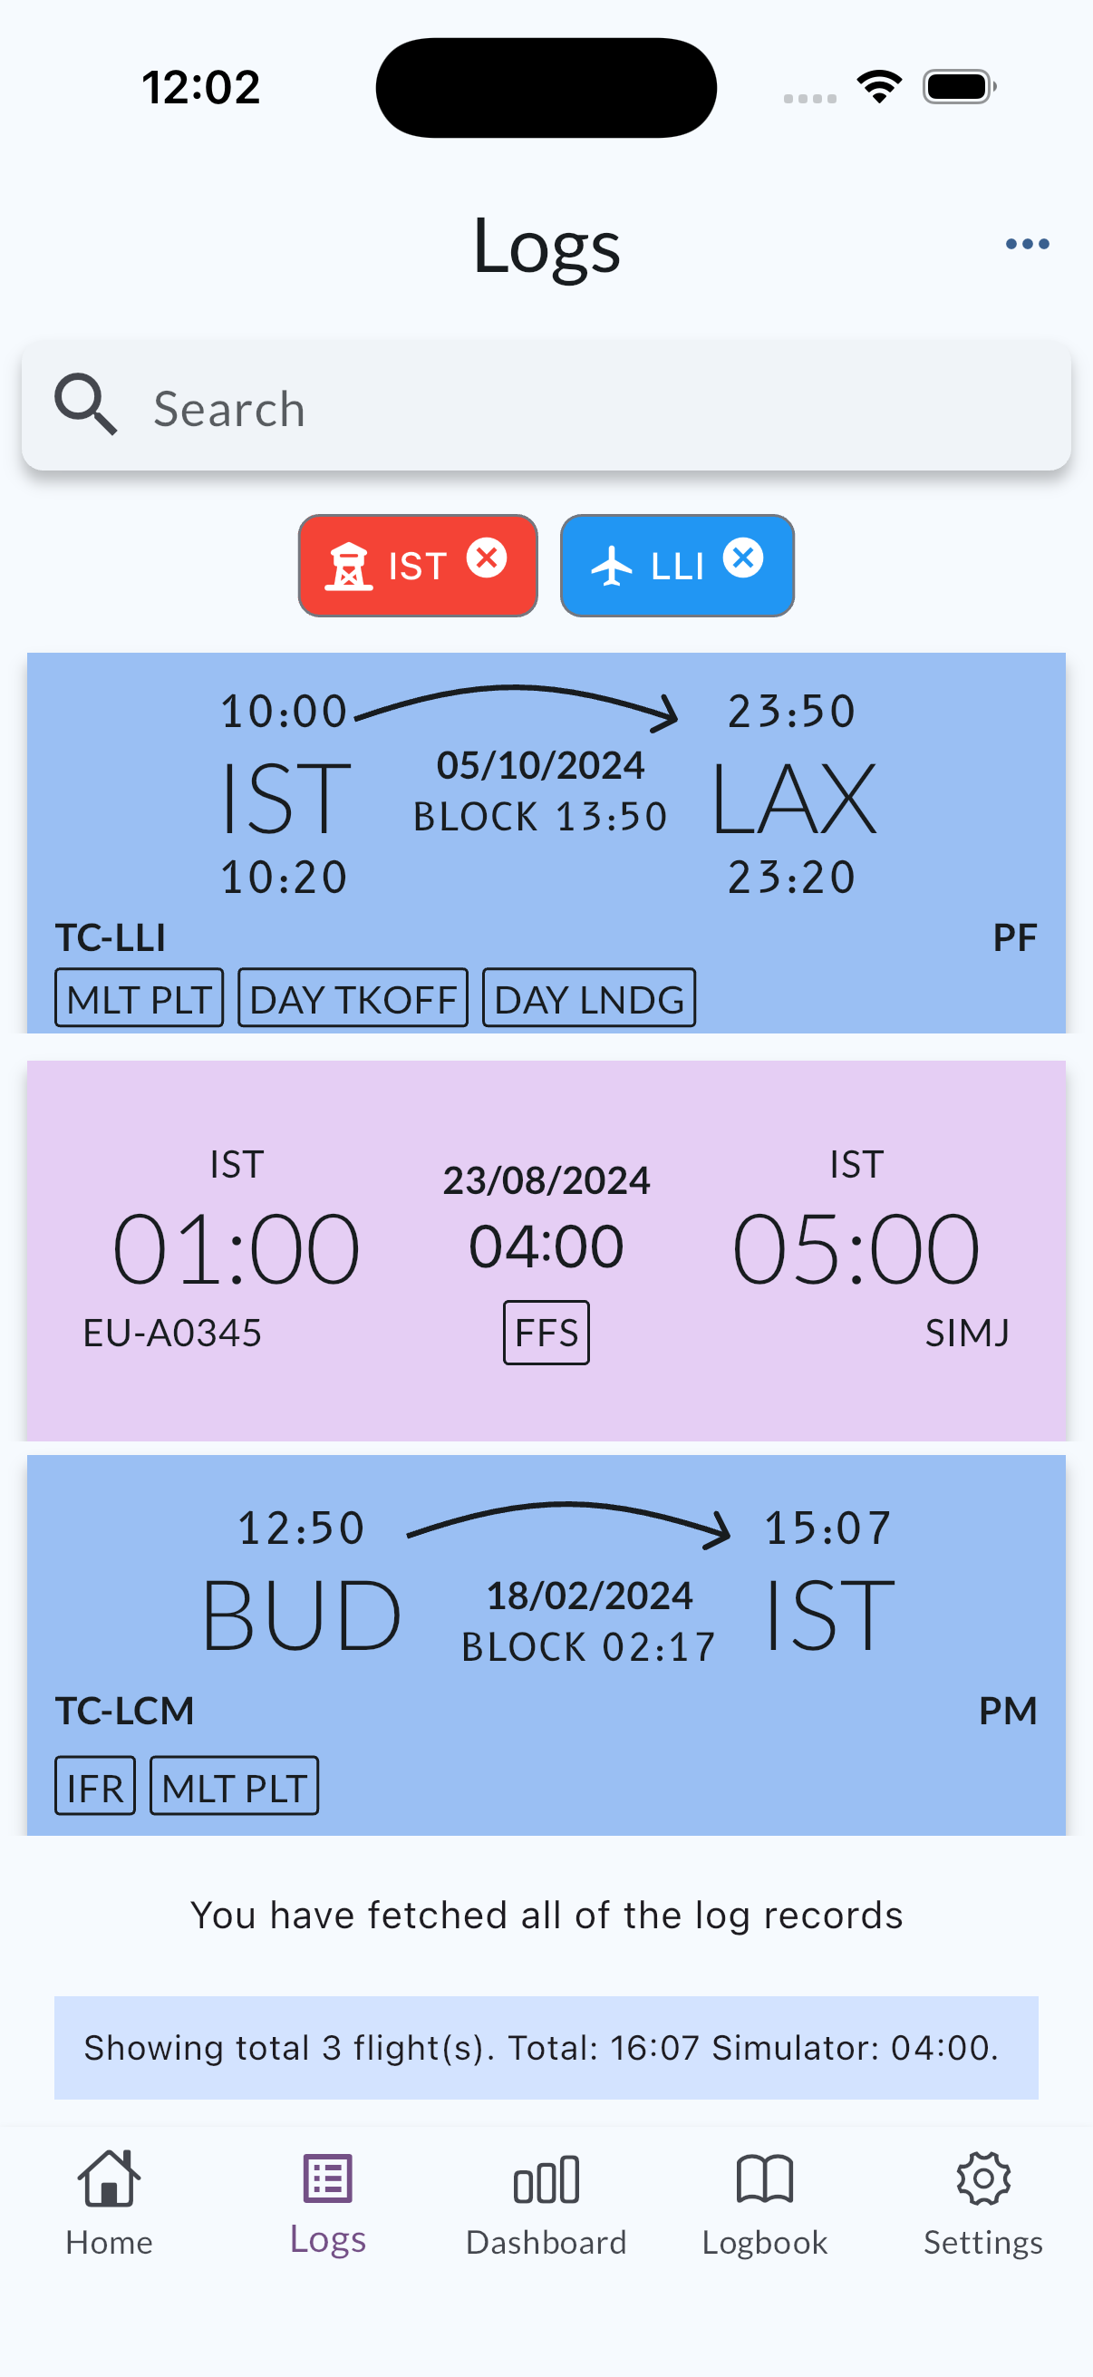Tap the DAY LNDG tag
This screenshot has height=2377, width=1093.
(588, 998)
